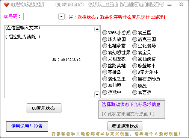189x138 pixels.
Task: Select the QQ宝贝 radio button
Action: click(135, 53)
